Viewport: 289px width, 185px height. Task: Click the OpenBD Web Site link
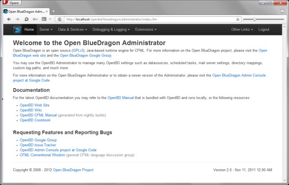click(34, 105)
